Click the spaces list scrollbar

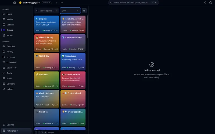click(x=88, y=27)
